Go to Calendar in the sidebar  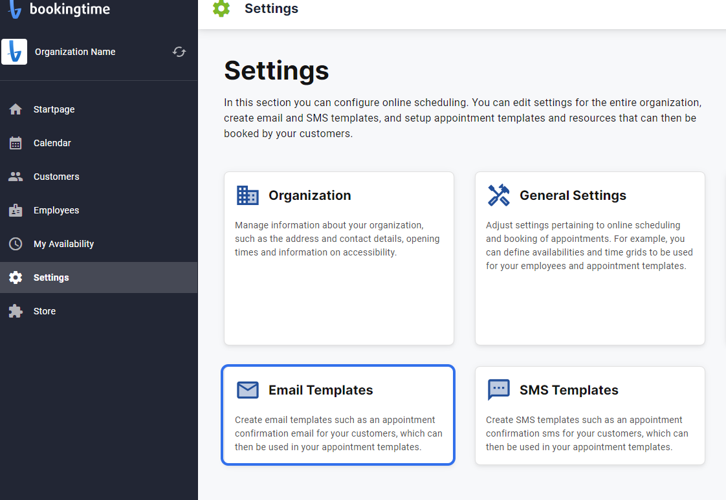pyautogui.click(x=98, y=143)
